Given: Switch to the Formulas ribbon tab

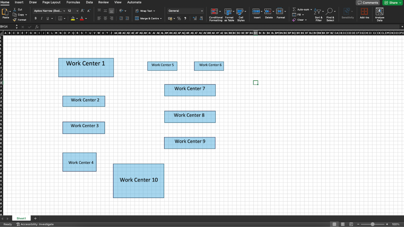Looking at the screenshot, I should click(73, 2).
